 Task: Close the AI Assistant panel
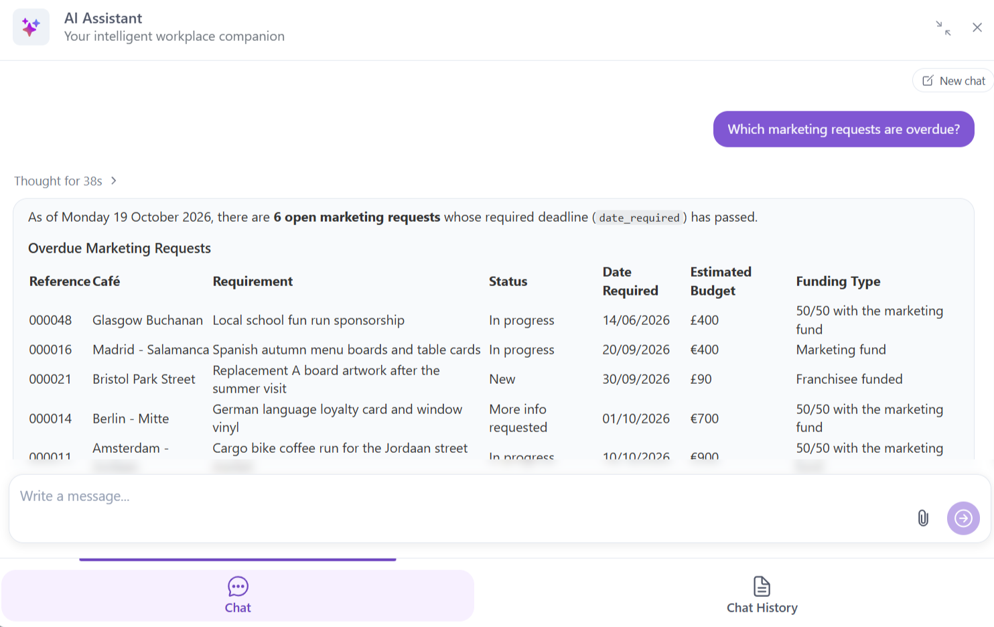[977, 27]
